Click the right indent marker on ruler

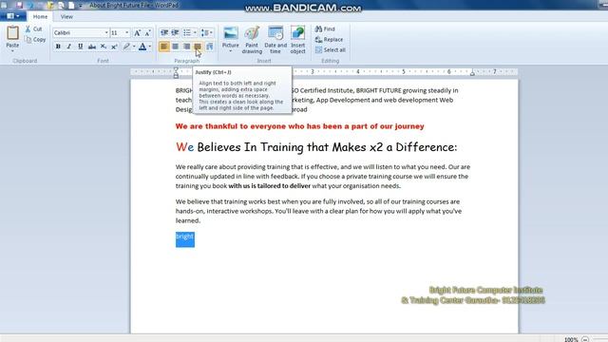tap(472, 72)
